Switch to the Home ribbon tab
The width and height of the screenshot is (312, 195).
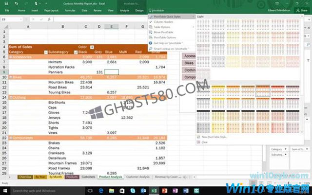click(21, 10)
